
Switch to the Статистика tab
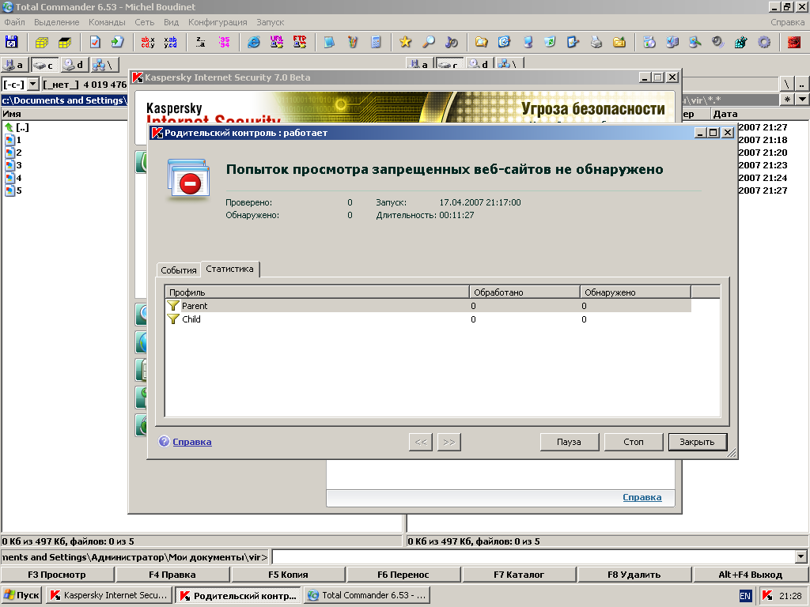230,269
